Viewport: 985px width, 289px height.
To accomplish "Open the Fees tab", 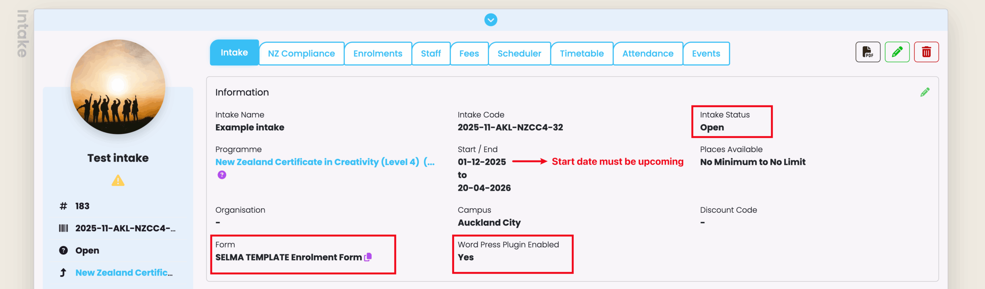I will (469, 54).
